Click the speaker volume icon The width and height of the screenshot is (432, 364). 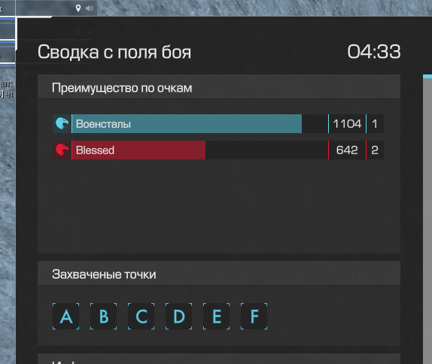90,8
